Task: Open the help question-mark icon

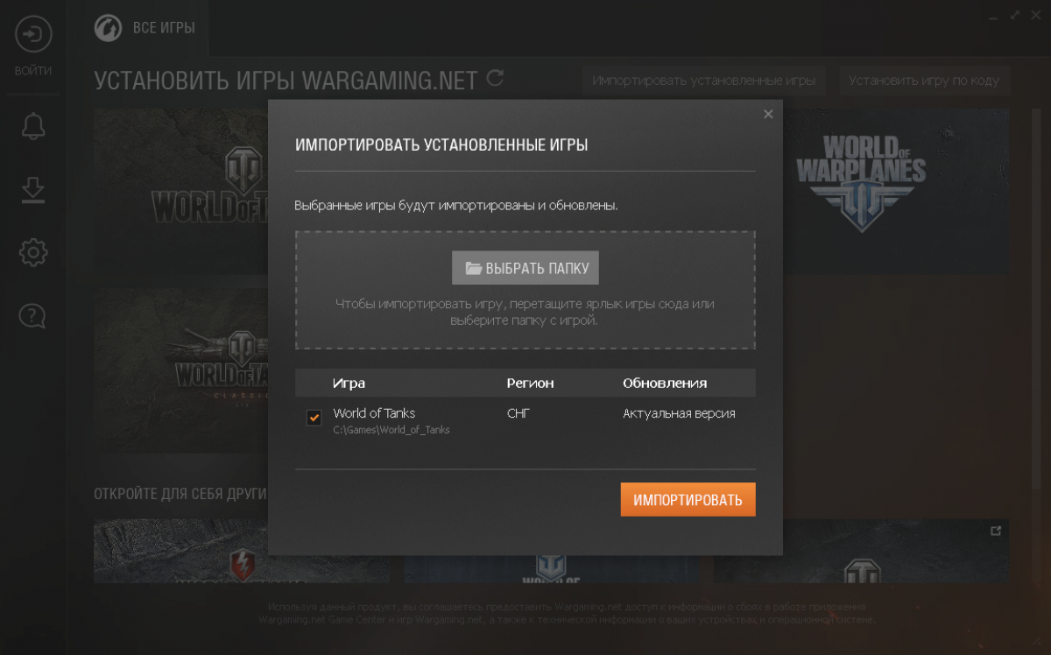Action: pyautogui.click(x=33, y=316)
